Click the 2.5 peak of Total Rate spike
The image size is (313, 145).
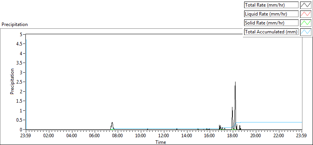236,82
